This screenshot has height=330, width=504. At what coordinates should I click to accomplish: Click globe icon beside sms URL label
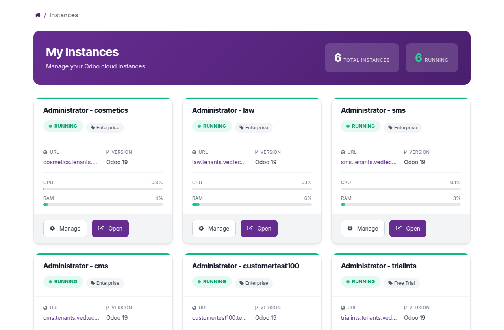pos(343,152)
